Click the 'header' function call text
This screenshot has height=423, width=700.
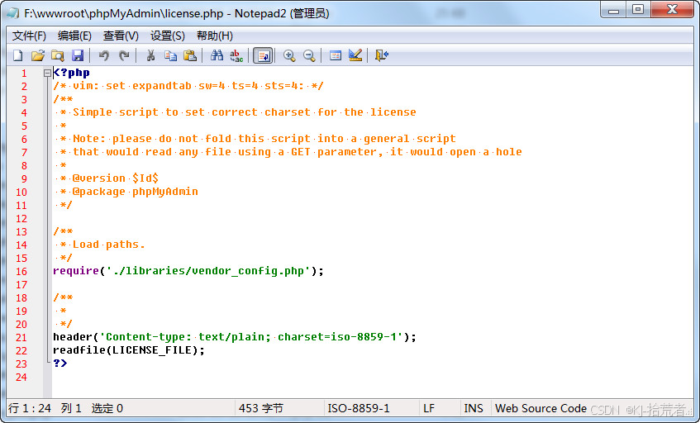(73, 337)
